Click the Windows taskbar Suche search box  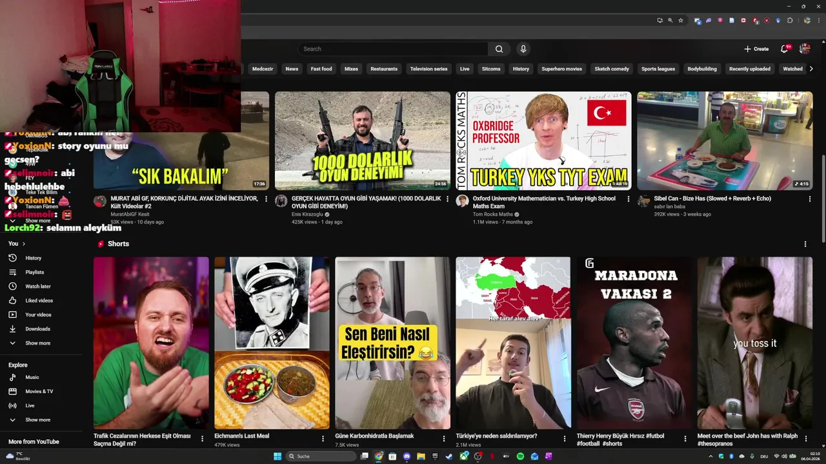pyautogui.click(x=321, y=456)
